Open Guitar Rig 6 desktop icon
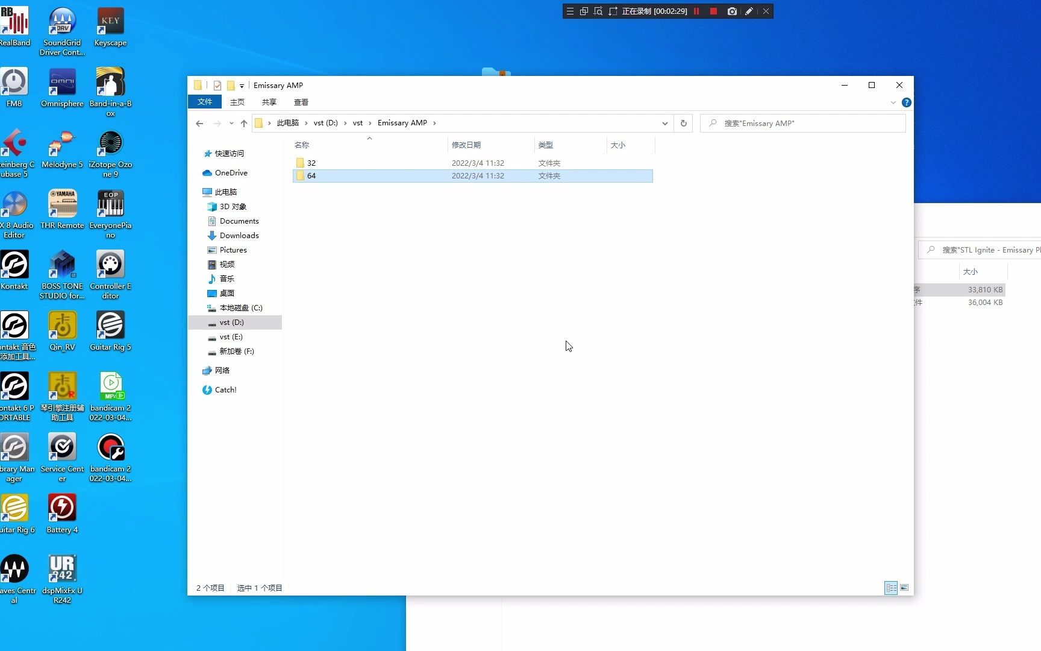 coord(14,514)
